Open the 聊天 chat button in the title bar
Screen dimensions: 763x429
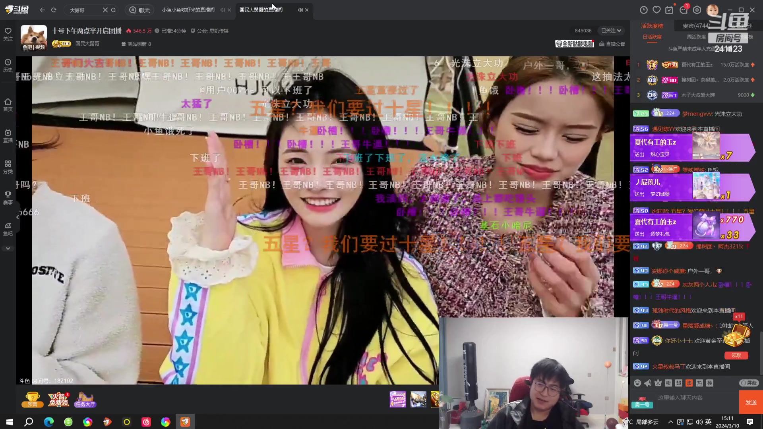coord(139,10)
